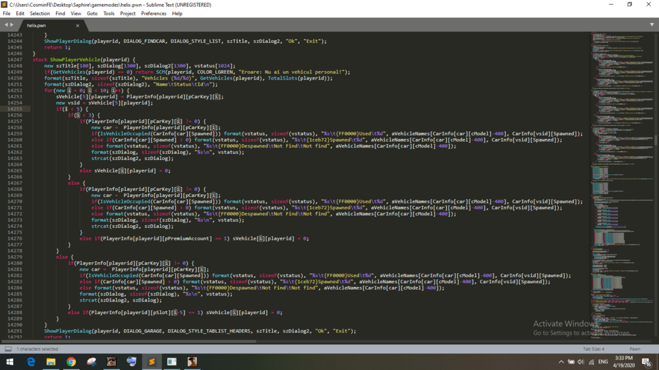Viewport: 659px width, 370px height.
Task: Open the Project menu
Action: tap(128, 13)
